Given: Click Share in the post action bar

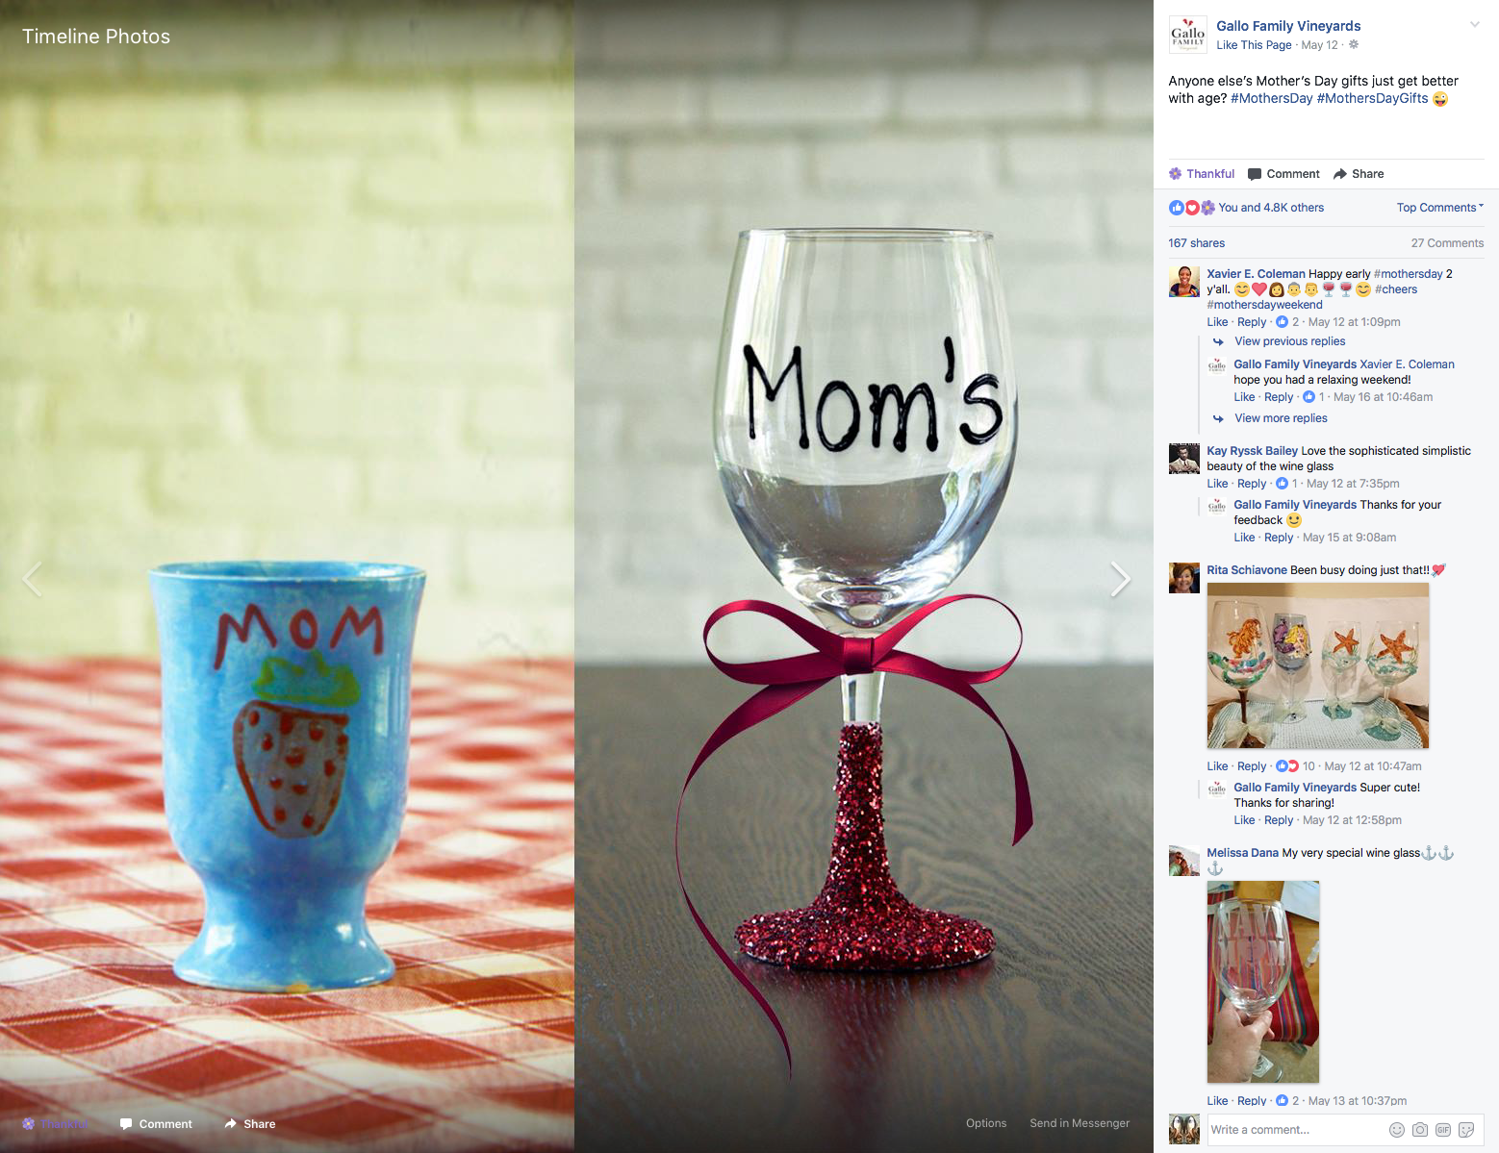Looking at the screenshot, I should pos(1359,174).
